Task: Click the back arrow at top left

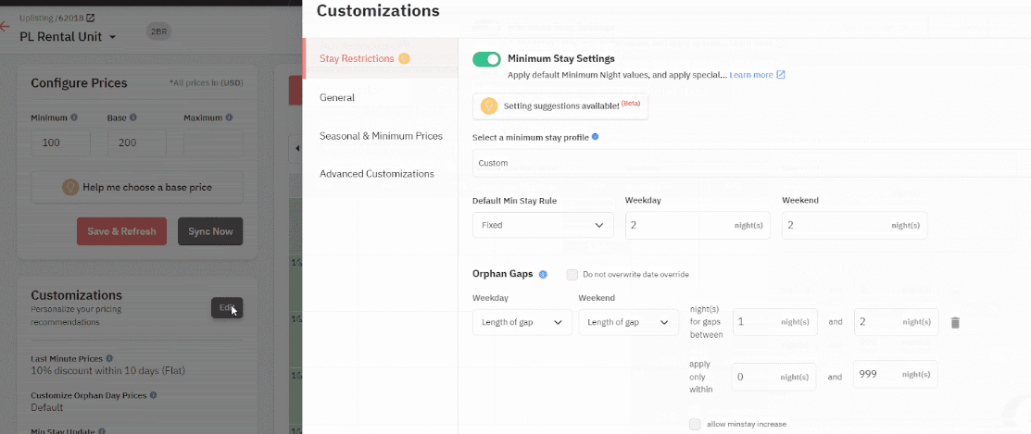Action: coord(6,27)
